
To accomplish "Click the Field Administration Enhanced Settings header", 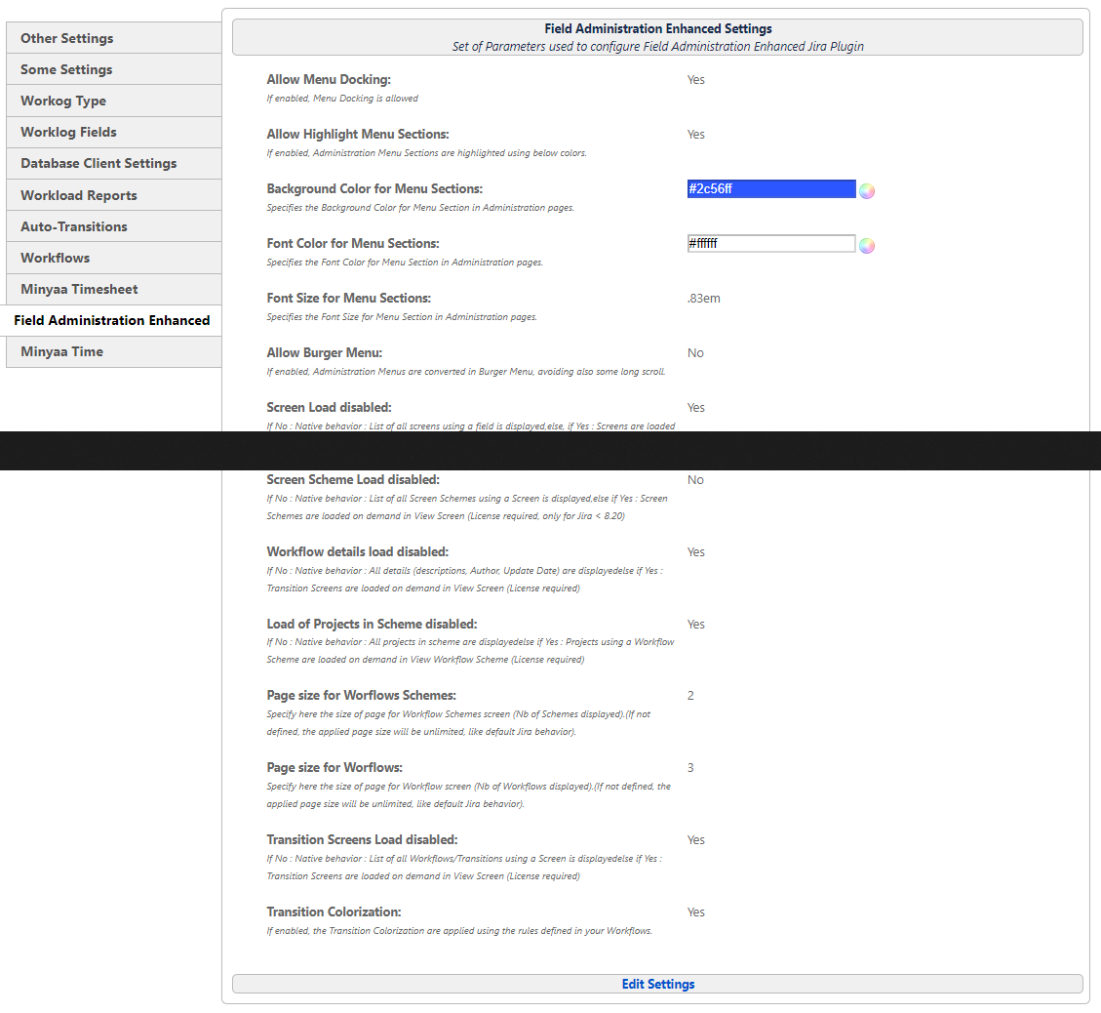I will click(657, 29).
